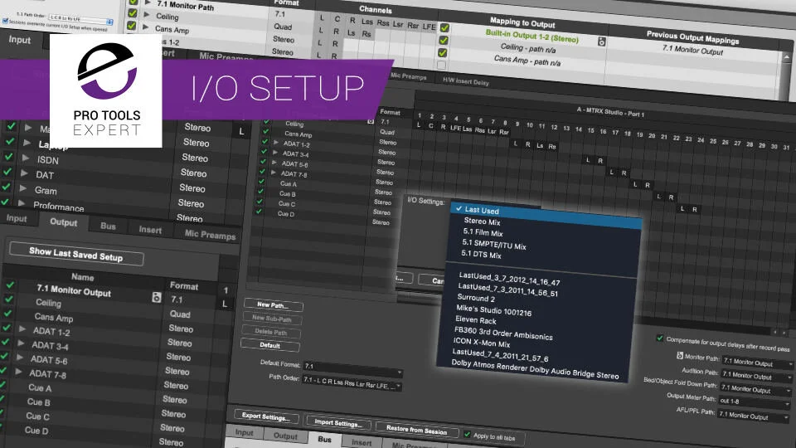Select LastUsed_3_7_2012_14_16_47 setting
Image resolution: width=796 pixels, height=448 pixels.
pos(509,279)
